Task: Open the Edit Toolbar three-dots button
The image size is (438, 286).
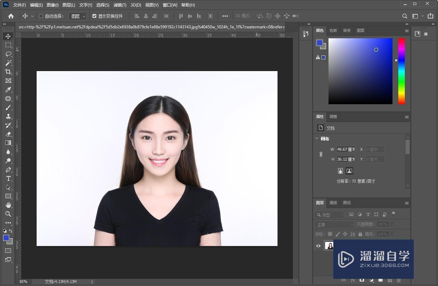Action: coord(8,223)
